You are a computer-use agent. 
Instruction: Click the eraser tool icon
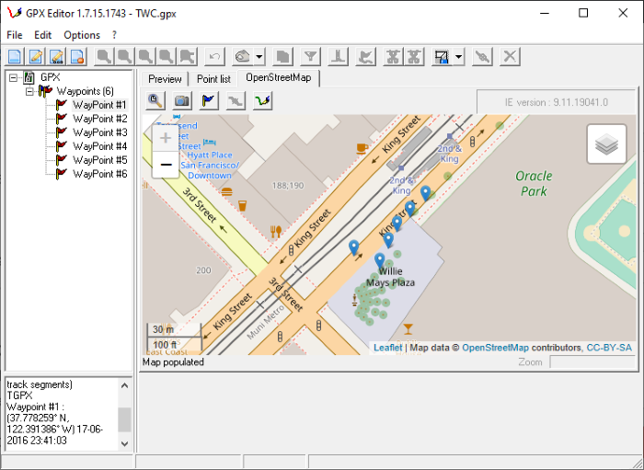(243, 56)
